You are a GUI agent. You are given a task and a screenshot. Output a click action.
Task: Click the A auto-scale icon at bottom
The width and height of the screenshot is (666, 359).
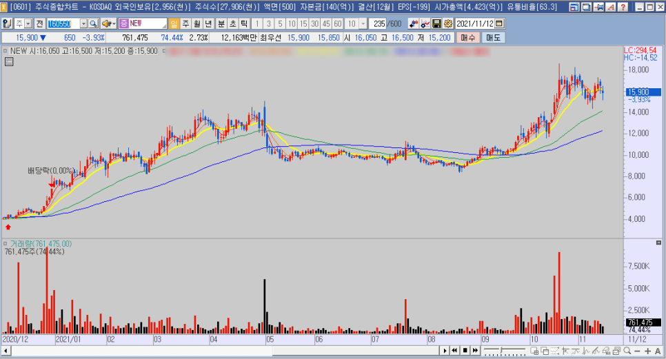coord(658,351)
